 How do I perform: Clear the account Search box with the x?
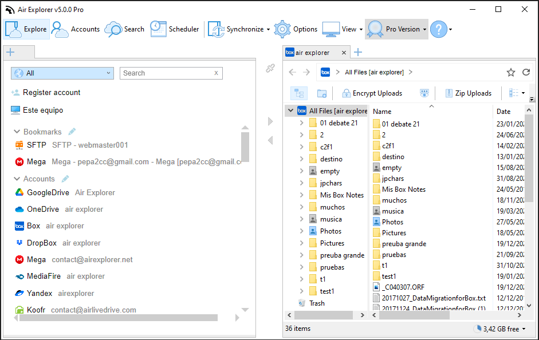pos(216,73)
